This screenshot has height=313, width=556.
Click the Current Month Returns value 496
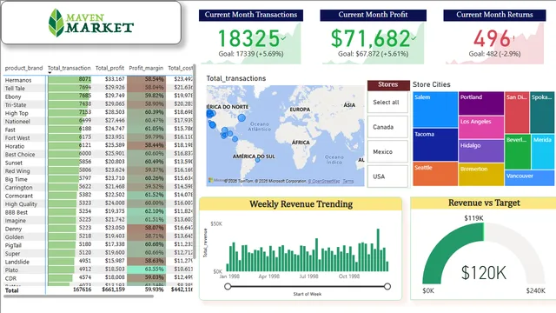[x=492, y=38]
